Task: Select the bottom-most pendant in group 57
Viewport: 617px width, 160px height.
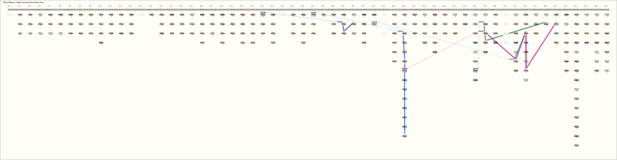Action: [576, 146]
